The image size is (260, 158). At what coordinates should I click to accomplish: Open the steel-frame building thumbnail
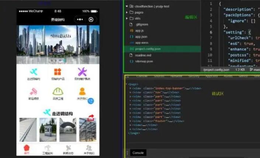pyautogui.click(x=88, y=130)
